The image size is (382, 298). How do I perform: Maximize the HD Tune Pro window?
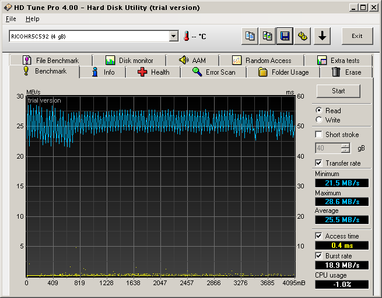coord(363,8)
